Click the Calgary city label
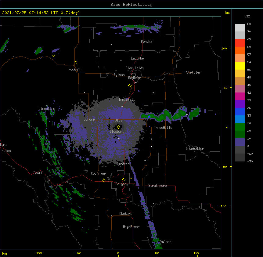 point(122,184)
